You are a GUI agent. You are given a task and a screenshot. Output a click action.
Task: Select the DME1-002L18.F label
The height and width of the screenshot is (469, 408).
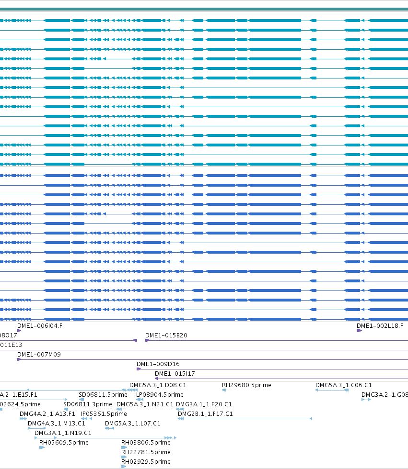(x=380, y=326)
